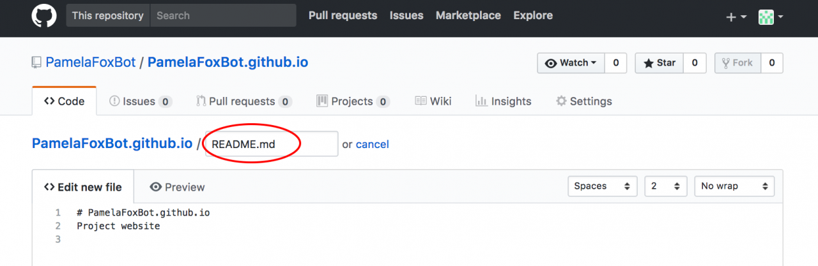This screenshot has width=818, height=266.
Task: Click the Watch eye button
Action: tap(571, 63)
